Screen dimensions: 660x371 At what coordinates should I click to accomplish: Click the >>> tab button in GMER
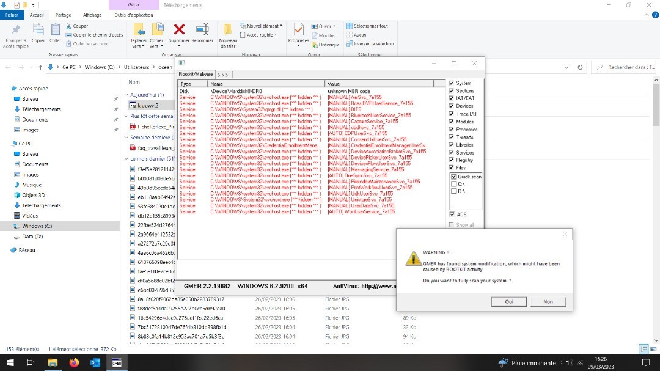[x=223, y=75]
